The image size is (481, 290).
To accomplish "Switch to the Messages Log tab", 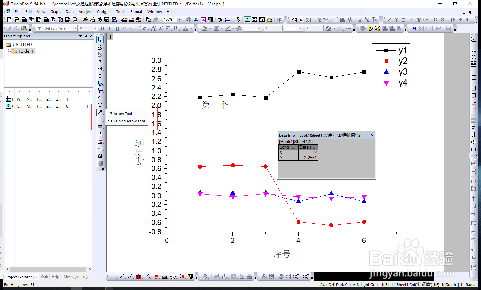I will click(76, 277).
